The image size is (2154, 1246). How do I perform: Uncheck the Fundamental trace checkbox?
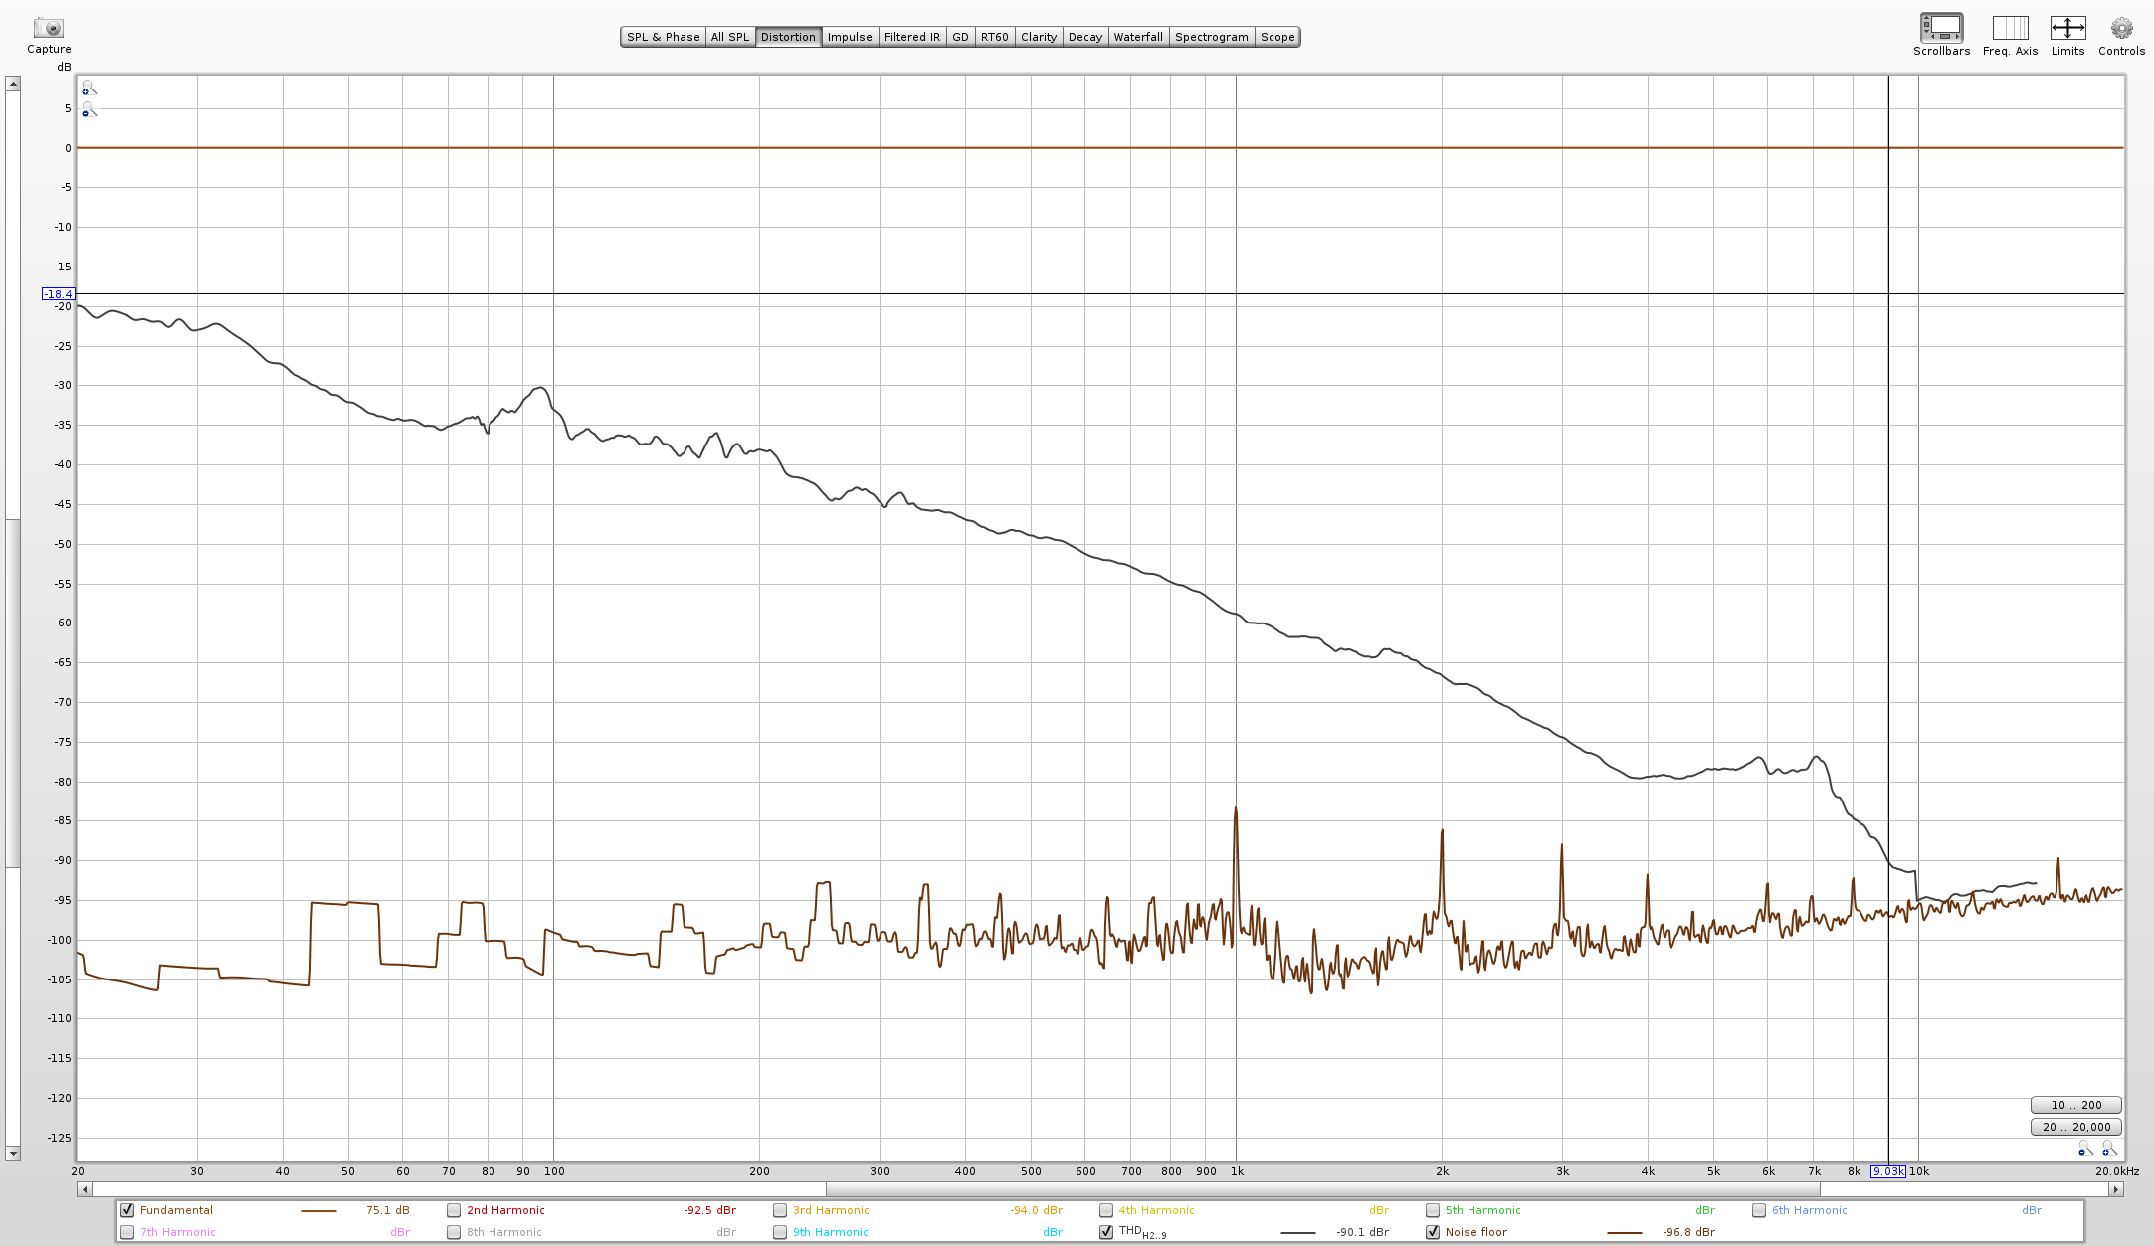click(x=127, y=1210)
